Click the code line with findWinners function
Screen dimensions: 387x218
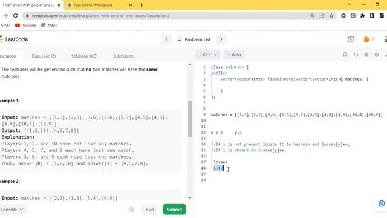[294, 79]
